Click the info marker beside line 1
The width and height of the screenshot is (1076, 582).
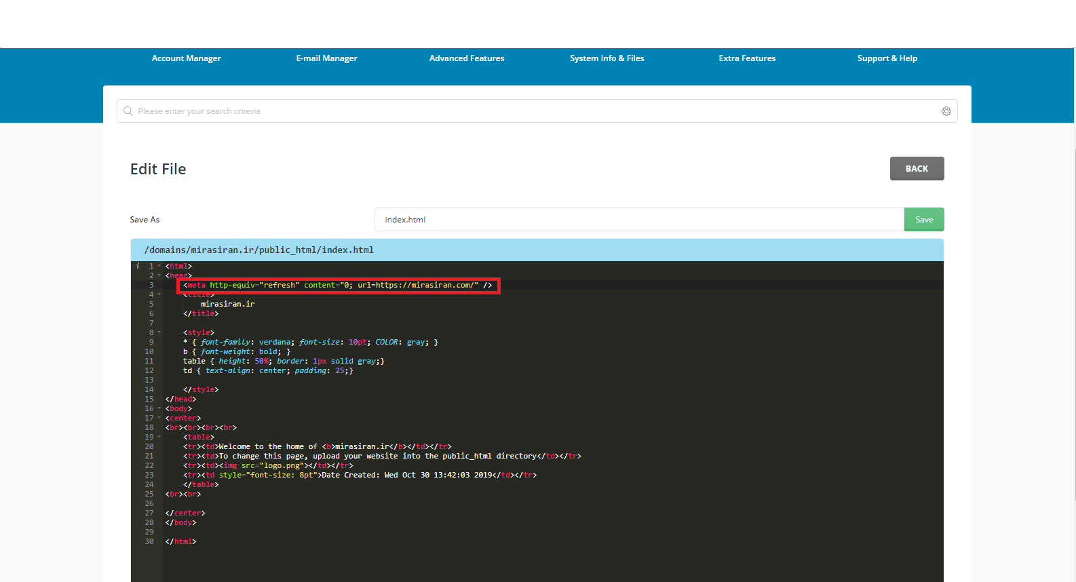click(138, 266)
